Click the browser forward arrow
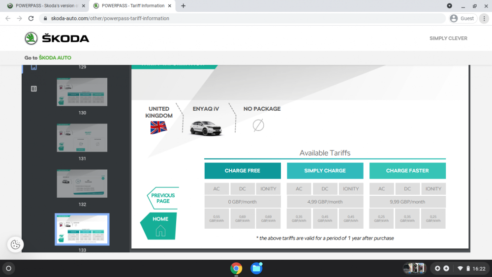The image size is (492, 277). pyautogui.click(x=20, y=19)
